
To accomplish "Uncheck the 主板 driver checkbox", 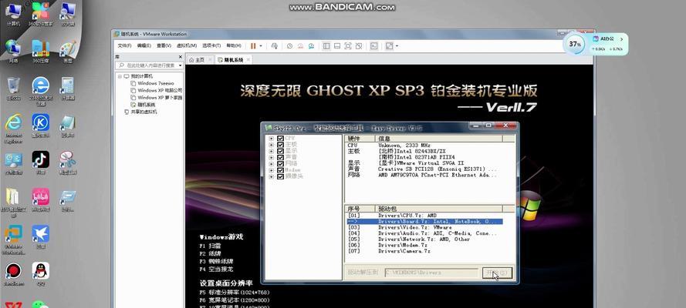I will pyautogui.click(x=280, y=145).
